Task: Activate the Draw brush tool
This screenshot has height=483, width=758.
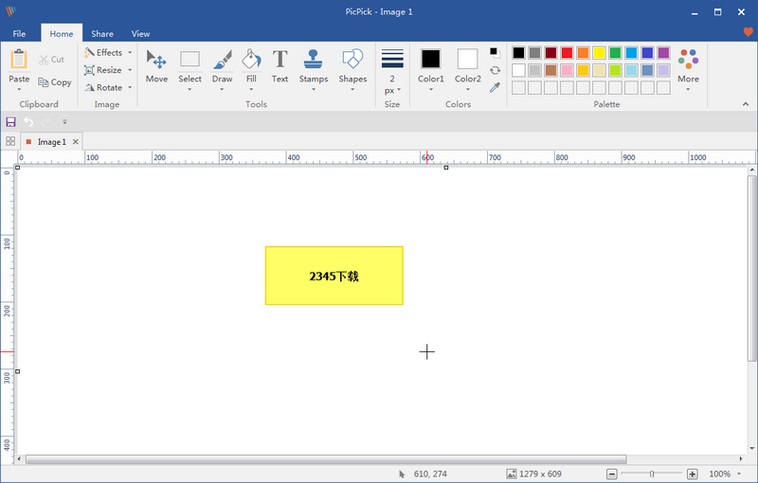Action: pyautogui.click(x=222, y=60)
